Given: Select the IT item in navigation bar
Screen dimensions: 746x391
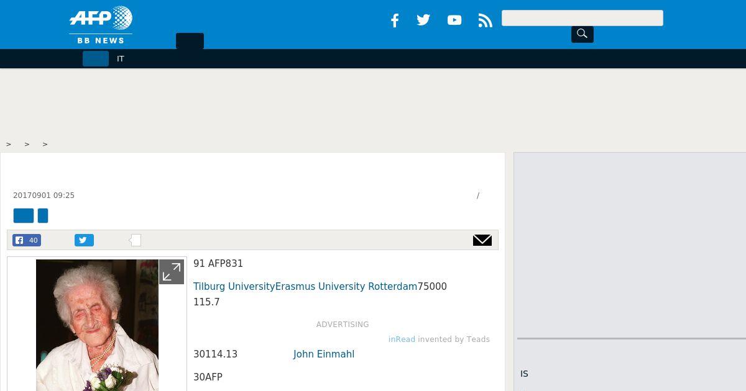Looking at the screenshot, I should click(x=121, y=59).
